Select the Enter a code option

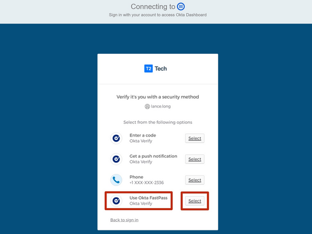click(194, 138)
